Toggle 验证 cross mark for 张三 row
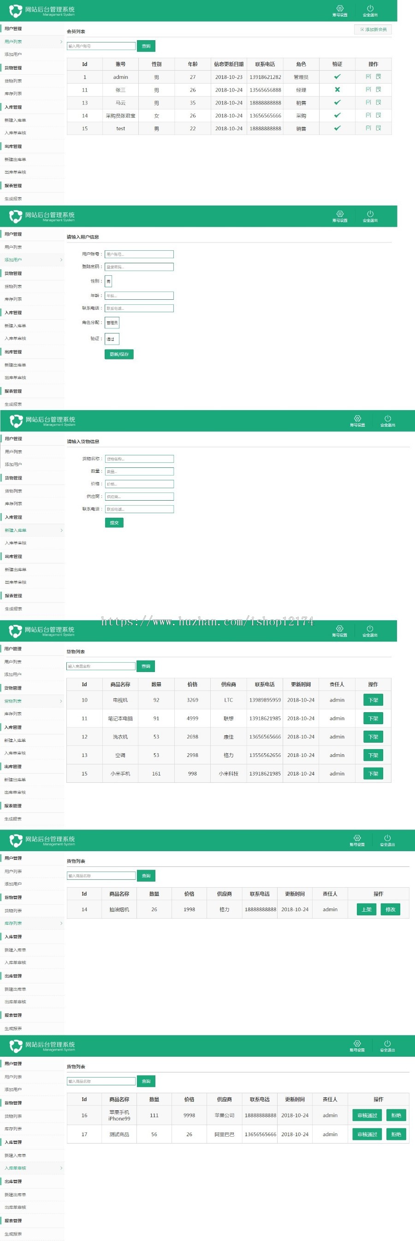 337,90
